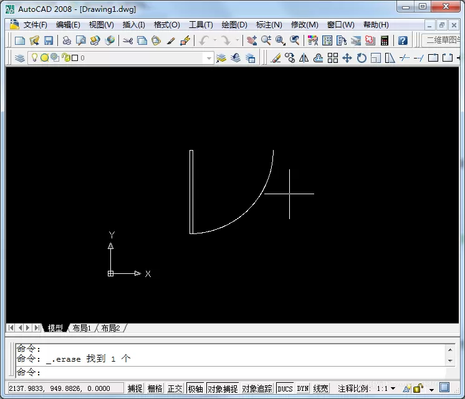Activate Zoom Realtime magnifier
The image size is (465, 399).
[x=266, y=40]
